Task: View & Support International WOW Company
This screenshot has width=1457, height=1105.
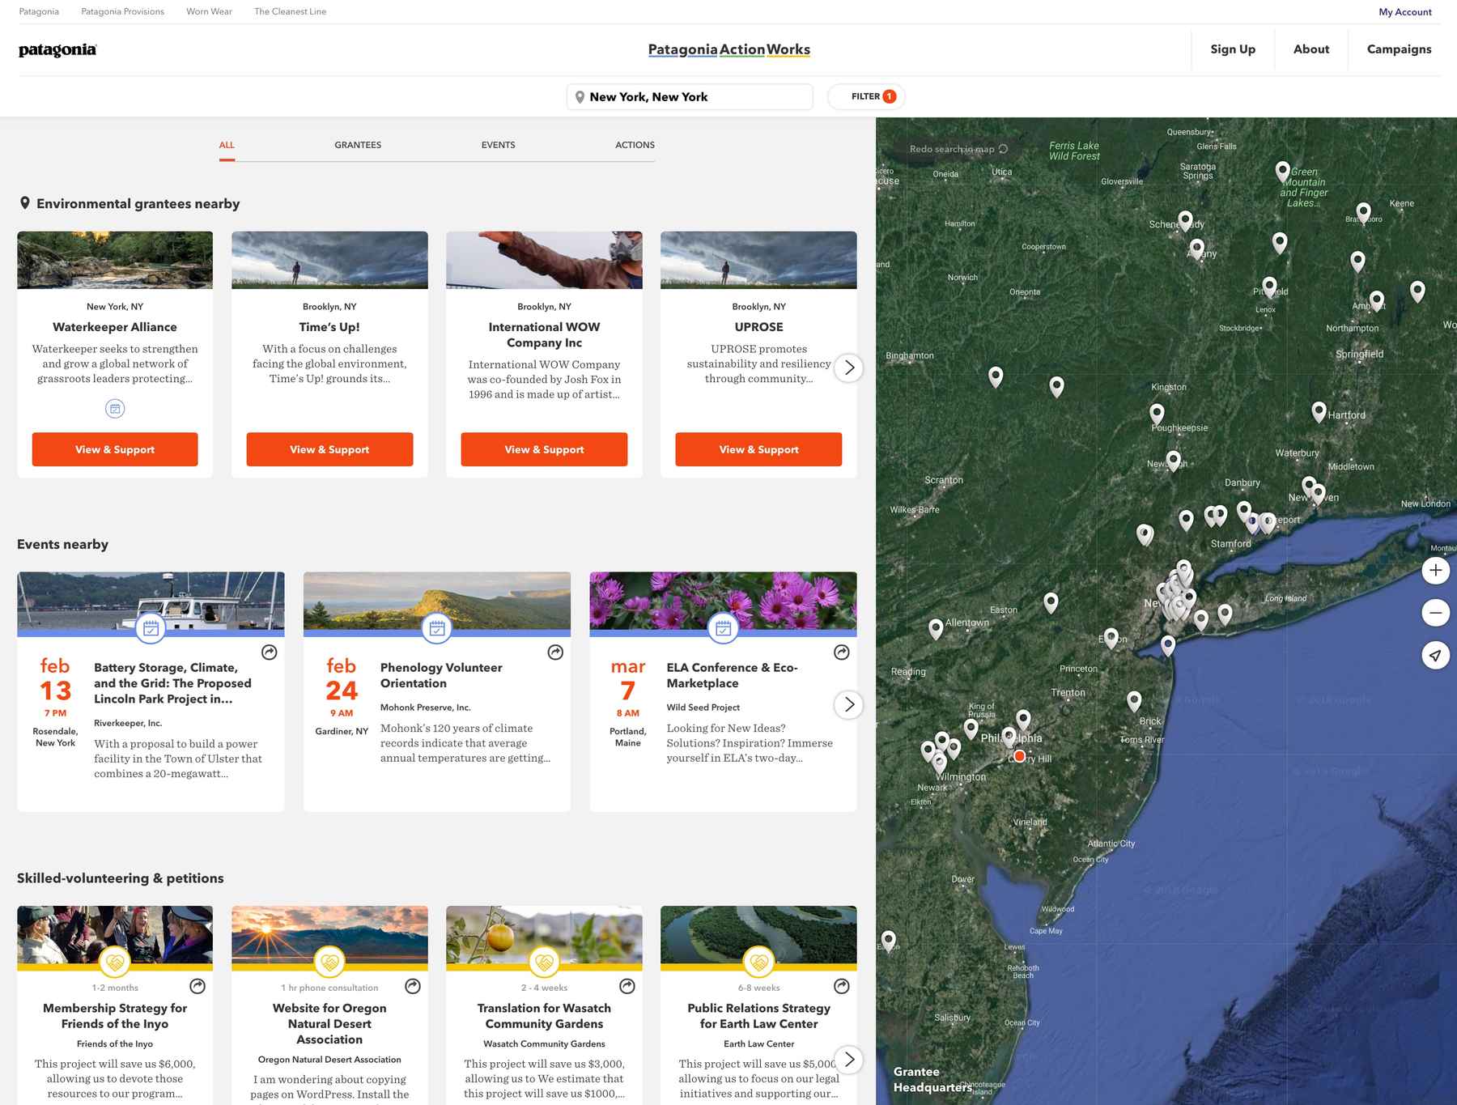Action: pos(544,449)
